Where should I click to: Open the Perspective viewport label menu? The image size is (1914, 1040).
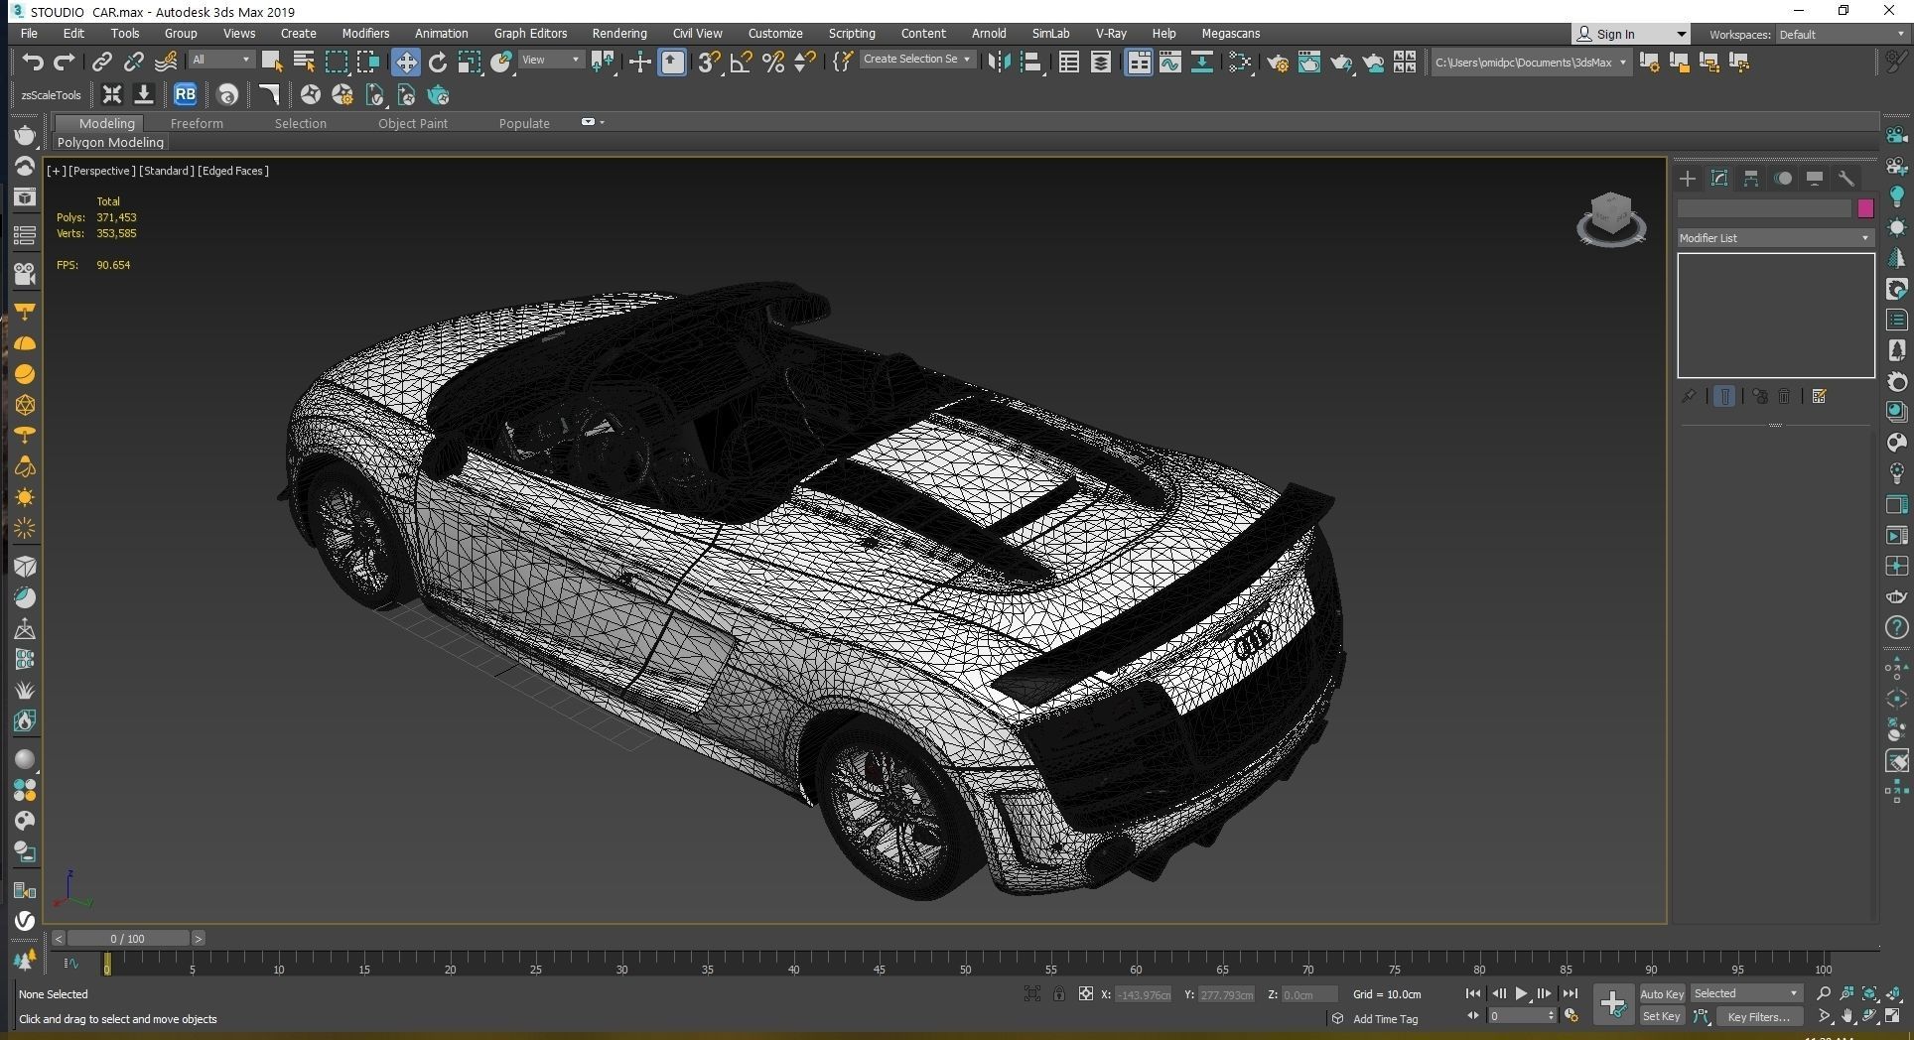pyautogui.click(x=101, y=171)
